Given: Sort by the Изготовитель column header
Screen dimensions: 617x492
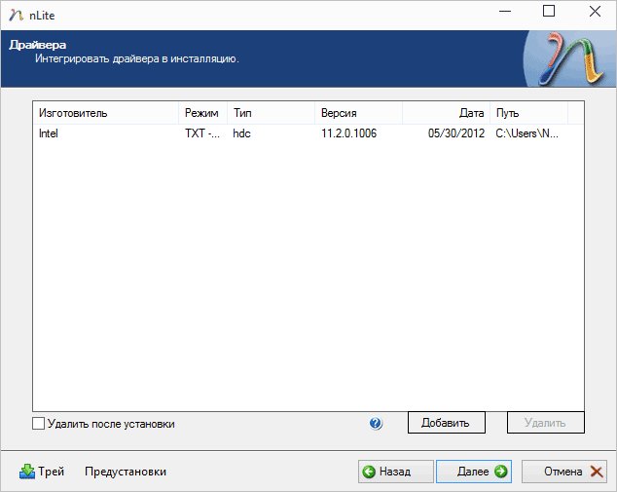Looking at the screenshot, I should (x=106, y=113).
